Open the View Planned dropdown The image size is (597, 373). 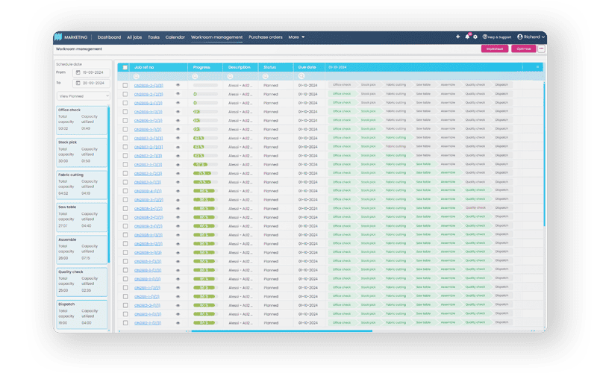click(x=83, y=95)
